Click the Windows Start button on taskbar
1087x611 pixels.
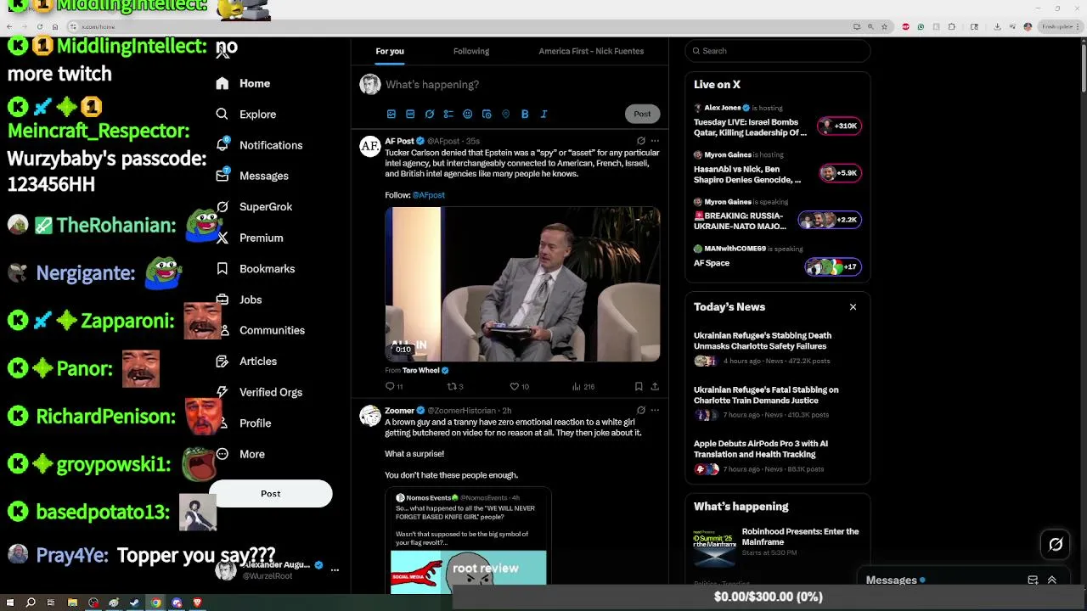[x=10, y=603]
